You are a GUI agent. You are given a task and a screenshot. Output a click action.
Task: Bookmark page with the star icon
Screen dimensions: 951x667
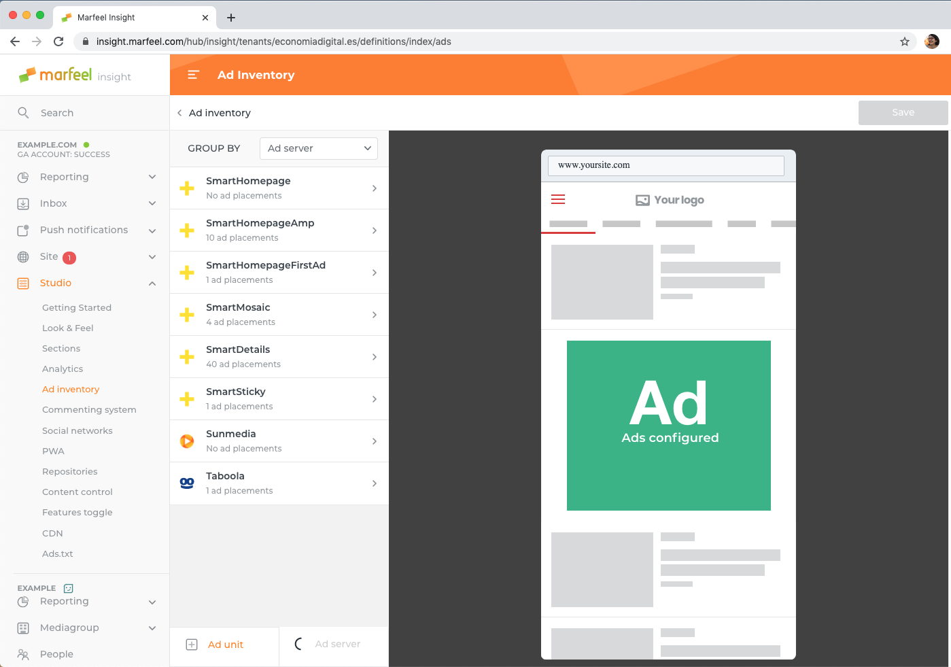tap(905, 41)
